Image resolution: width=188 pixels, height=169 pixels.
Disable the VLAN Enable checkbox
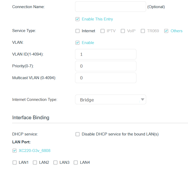(x=77, y=43)
